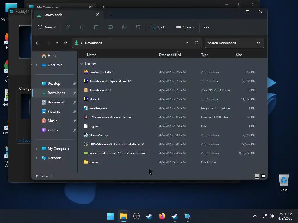Expand My Computer tree node

(x=36, y=149)
